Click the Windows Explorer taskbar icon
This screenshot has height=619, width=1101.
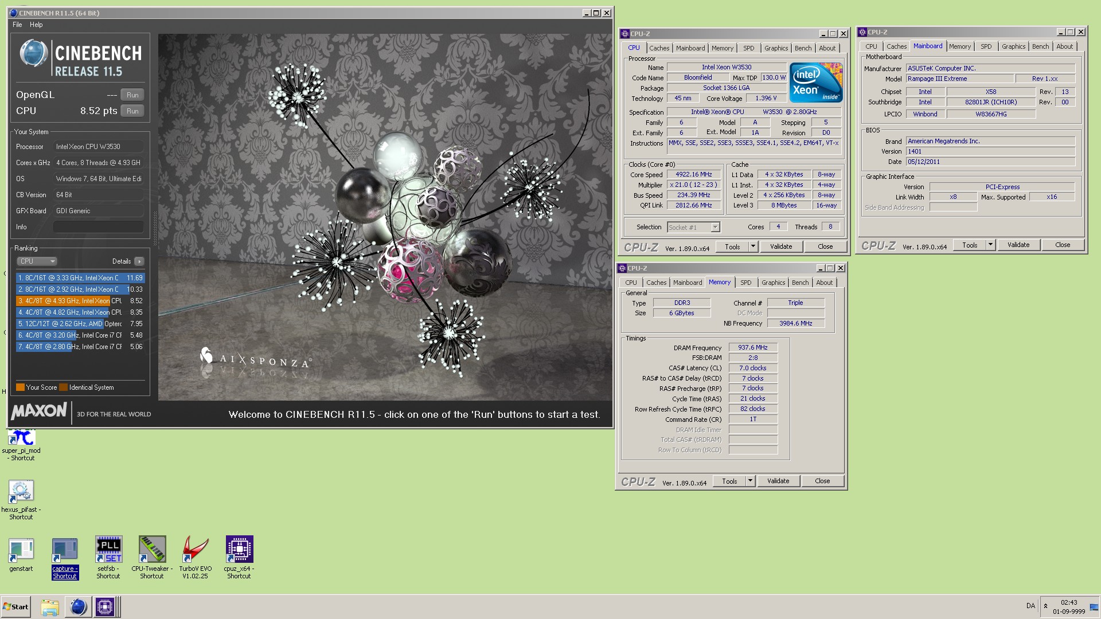(50, 607)
